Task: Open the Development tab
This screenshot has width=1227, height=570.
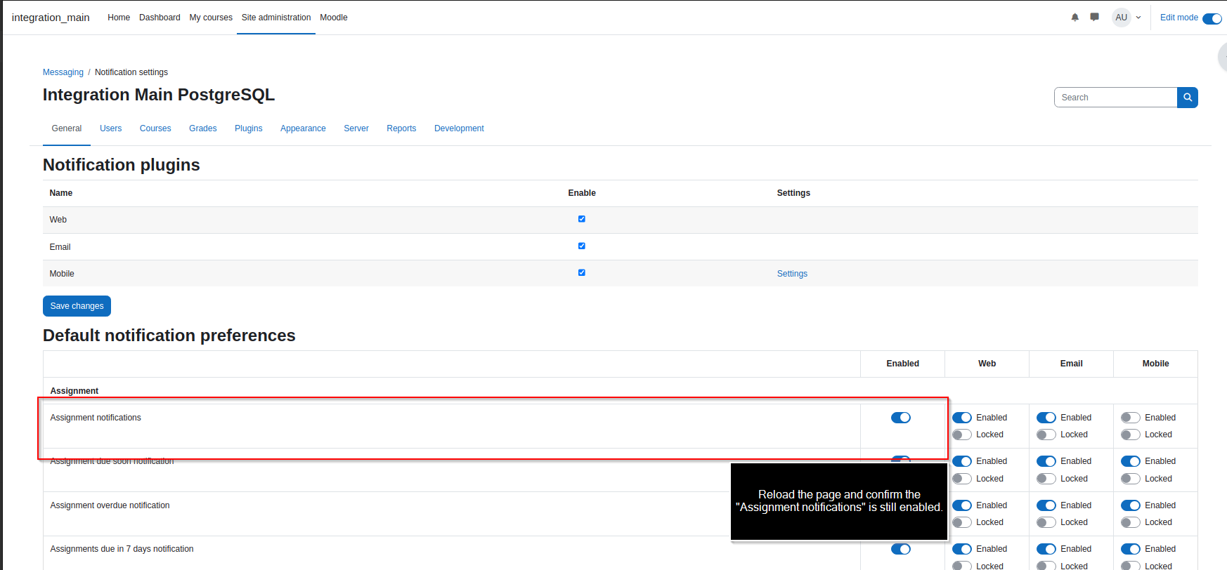Action: pos(459,128)
